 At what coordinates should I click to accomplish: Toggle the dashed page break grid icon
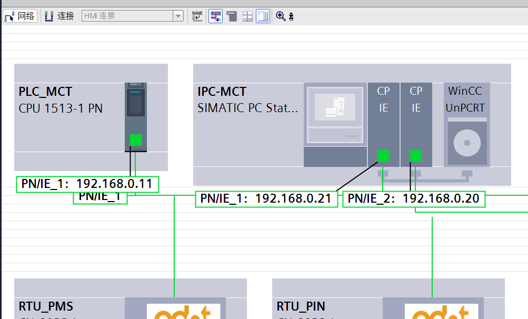[247, 16]
